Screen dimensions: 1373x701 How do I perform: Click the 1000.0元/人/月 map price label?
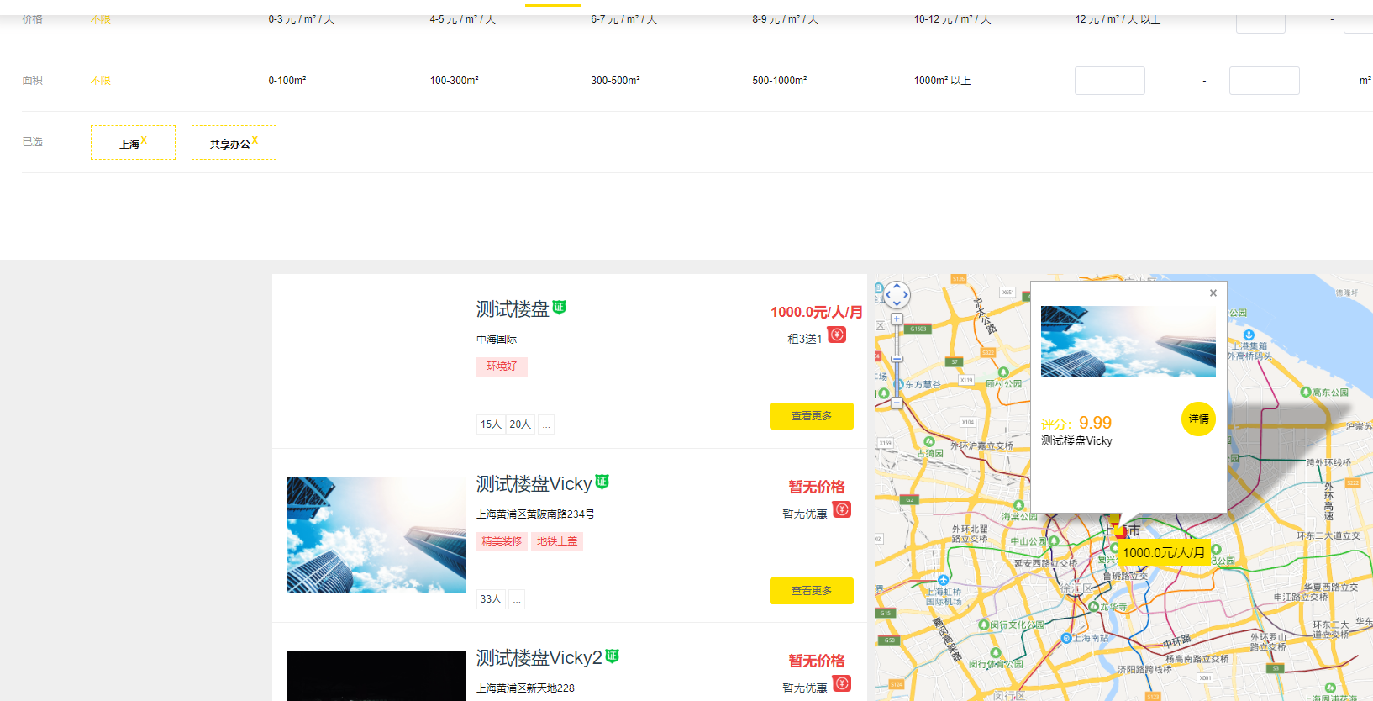tap(1164, 552)
